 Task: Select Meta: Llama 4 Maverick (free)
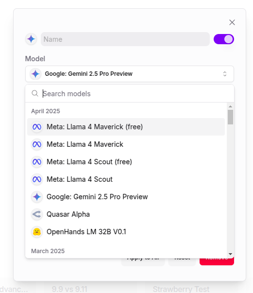[126, 127]
